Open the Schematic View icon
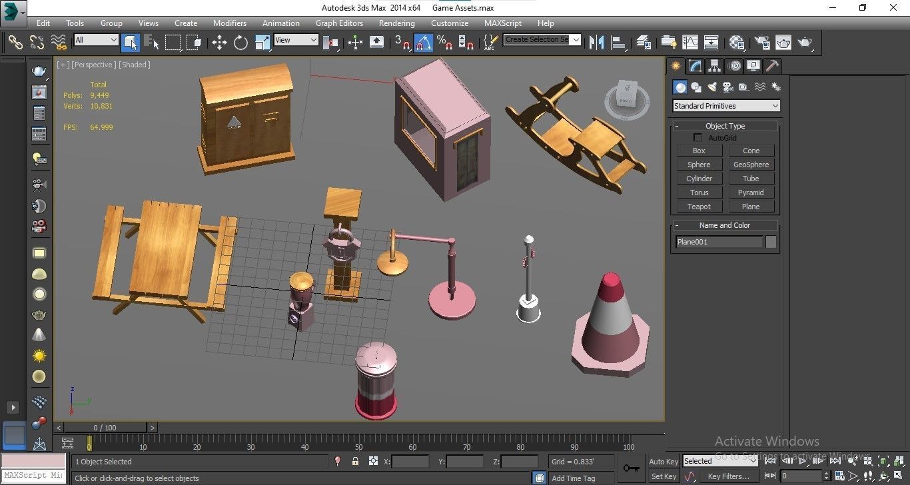The height and width of the screenshot is (485, 910). 711,43
